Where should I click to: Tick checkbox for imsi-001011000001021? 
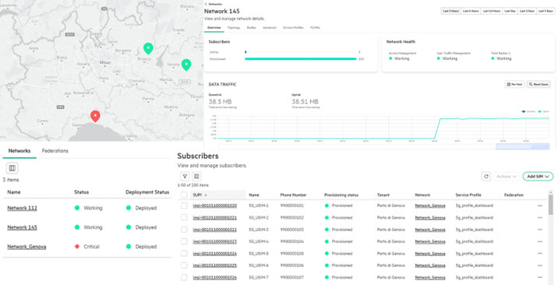pyautogui.click(x=184, y=217)
